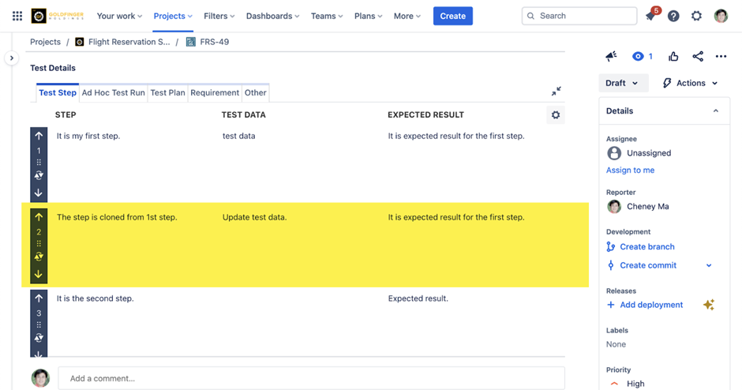Toggle the watch issue eye icon
742x390 pixels.
click(x=638, y=56)
